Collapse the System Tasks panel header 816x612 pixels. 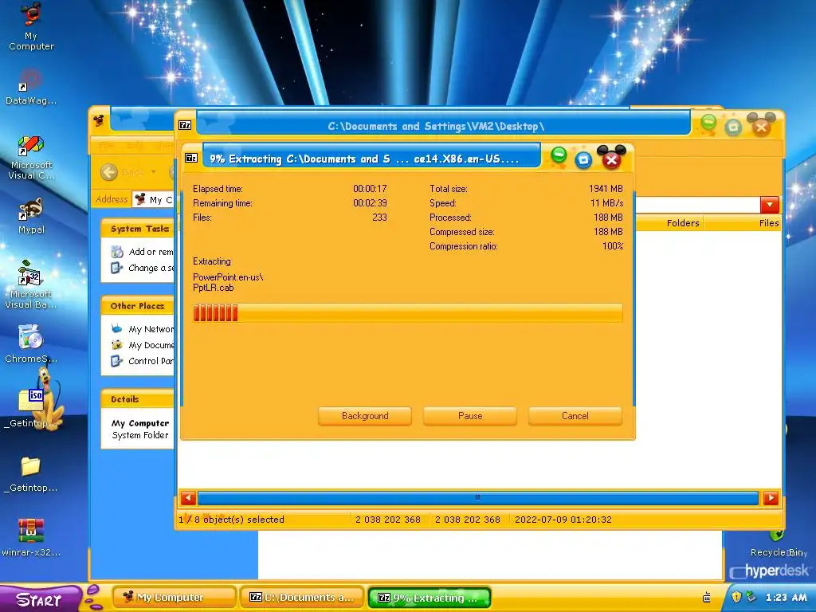(x=137, y=229)
